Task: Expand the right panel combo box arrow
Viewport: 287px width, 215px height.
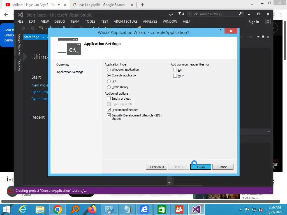Action: (269, 132)
